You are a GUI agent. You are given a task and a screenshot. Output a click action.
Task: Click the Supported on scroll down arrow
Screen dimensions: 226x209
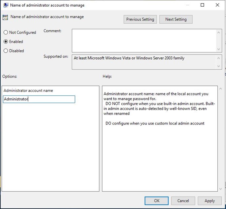point(219,66)
